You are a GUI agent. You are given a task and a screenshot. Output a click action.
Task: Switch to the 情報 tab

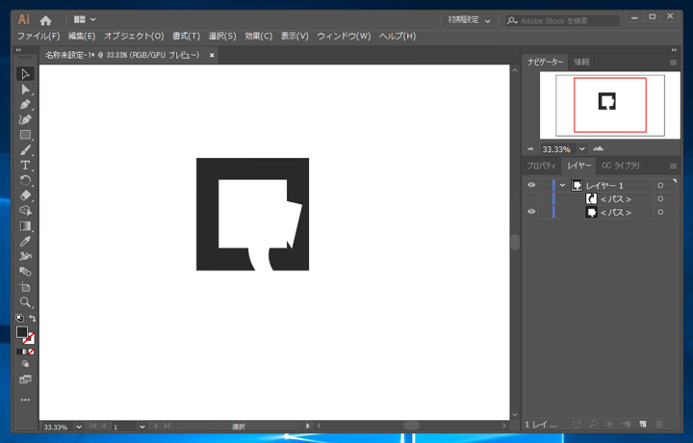coord(581,62)
